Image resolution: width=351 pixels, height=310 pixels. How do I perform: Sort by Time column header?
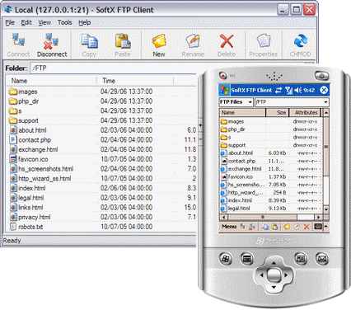click(135, 81)
